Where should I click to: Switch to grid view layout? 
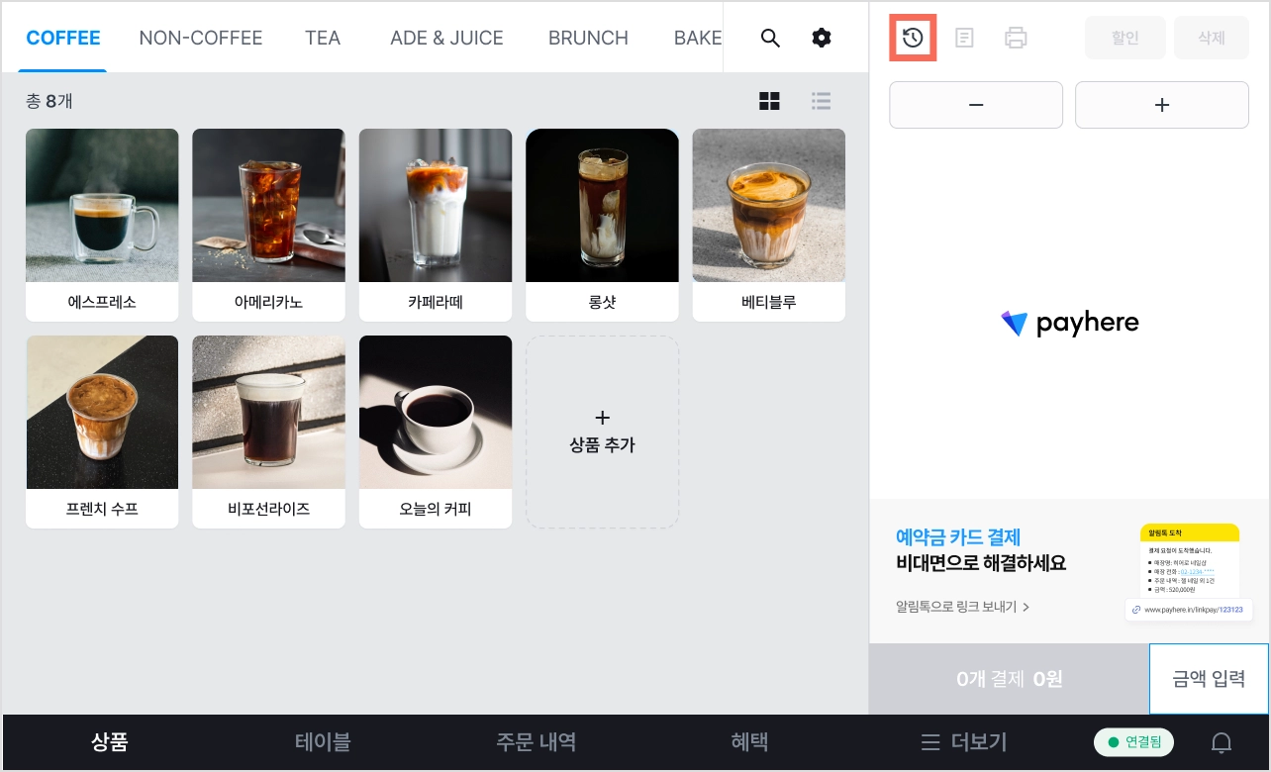click(x=769, y=101)
